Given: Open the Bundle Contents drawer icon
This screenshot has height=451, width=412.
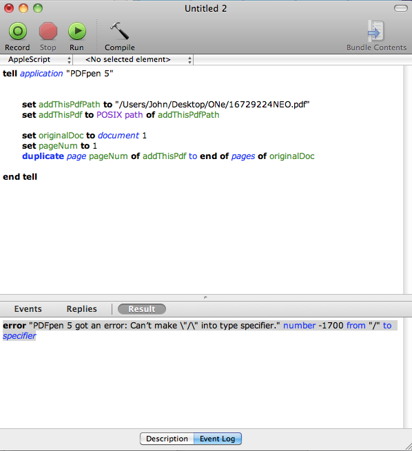Looking at the screenshot, I should pyautogui.click(x=375, y=31).
